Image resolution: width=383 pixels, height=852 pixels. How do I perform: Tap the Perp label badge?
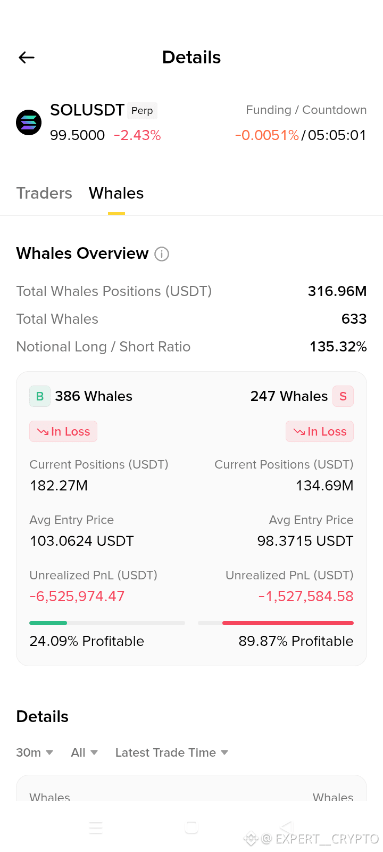click(x=142, y=110)
